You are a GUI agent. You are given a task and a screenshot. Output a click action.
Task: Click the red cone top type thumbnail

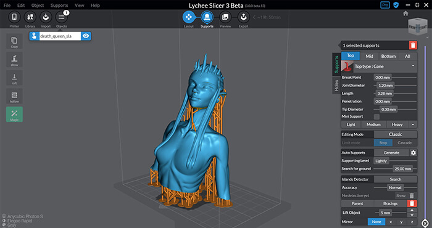(x=347, y=67)
